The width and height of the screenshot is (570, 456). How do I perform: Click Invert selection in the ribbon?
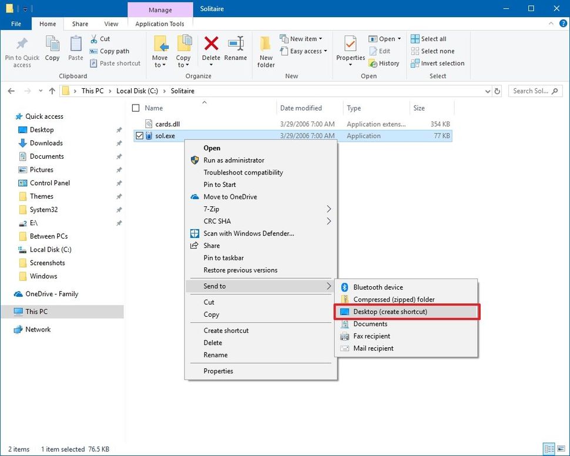pyautogui.click(x=437, y=63)
